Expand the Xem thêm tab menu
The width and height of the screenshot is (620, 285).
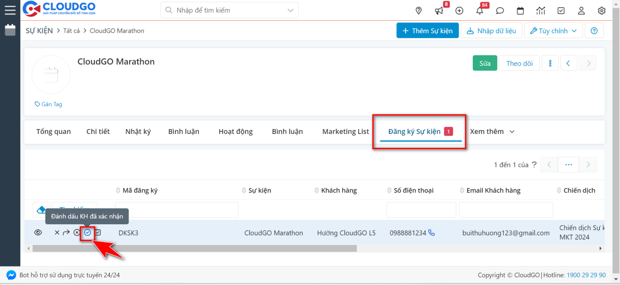click(x=492, y=131)
